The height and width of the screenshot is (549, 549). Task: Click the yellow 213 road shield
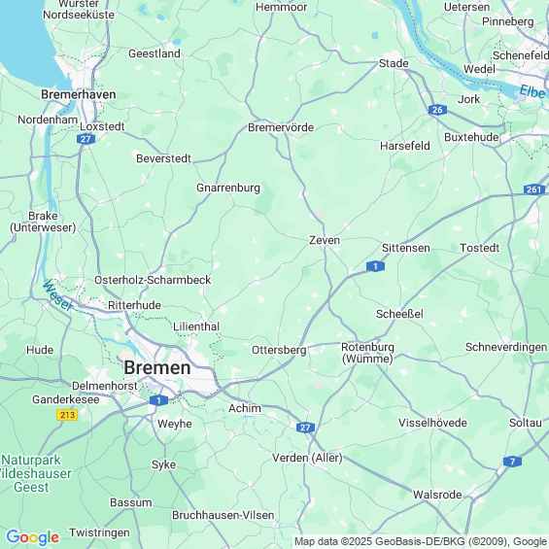pyautogui.click(x=67, y=415)
